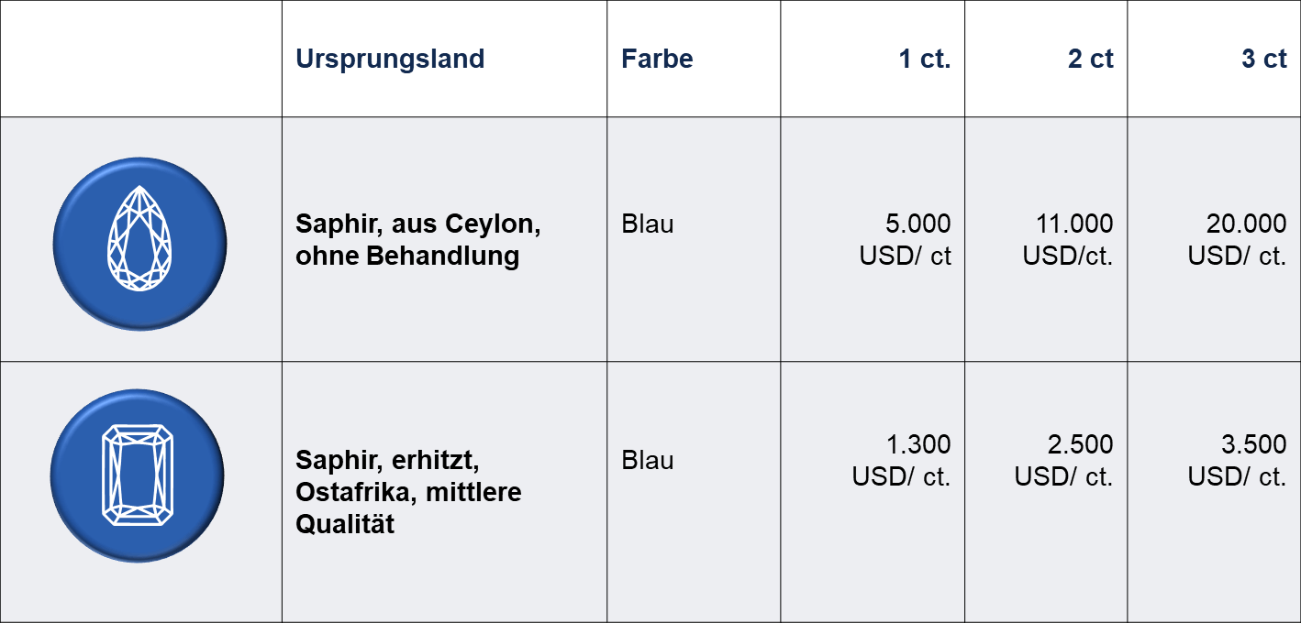Click the 5.000 USD/ct price cell
This screenshot has height=623, width=1301.
(x=906, y=239)
